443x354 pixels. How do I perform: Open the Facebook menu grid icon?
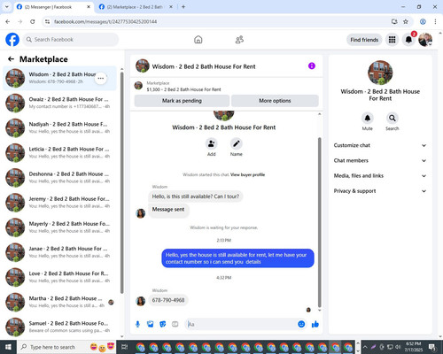pyautogui.click(x=392, y=40)
